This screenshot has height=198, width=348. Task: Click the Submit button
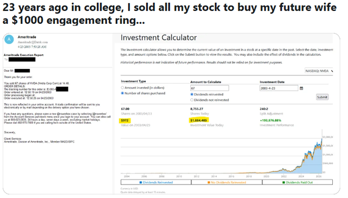click(x=322, y=97)
